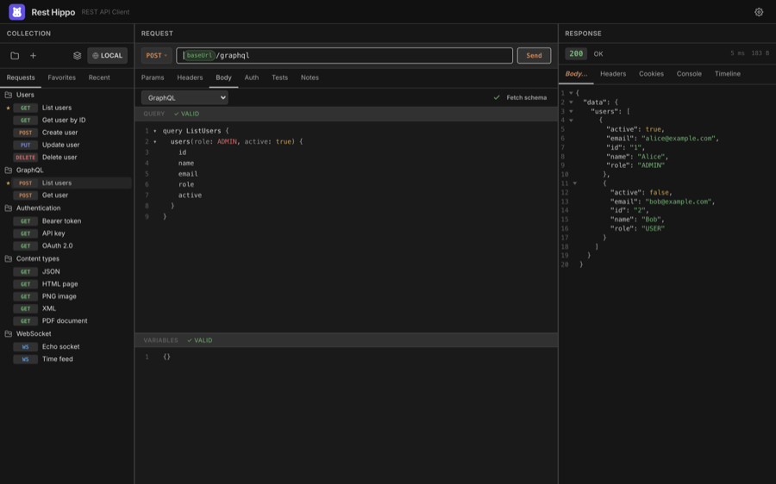Screen dimensions: 776x484
Task: Open the Notes tab
Action: pyautogui.click(x=310, y=78)
